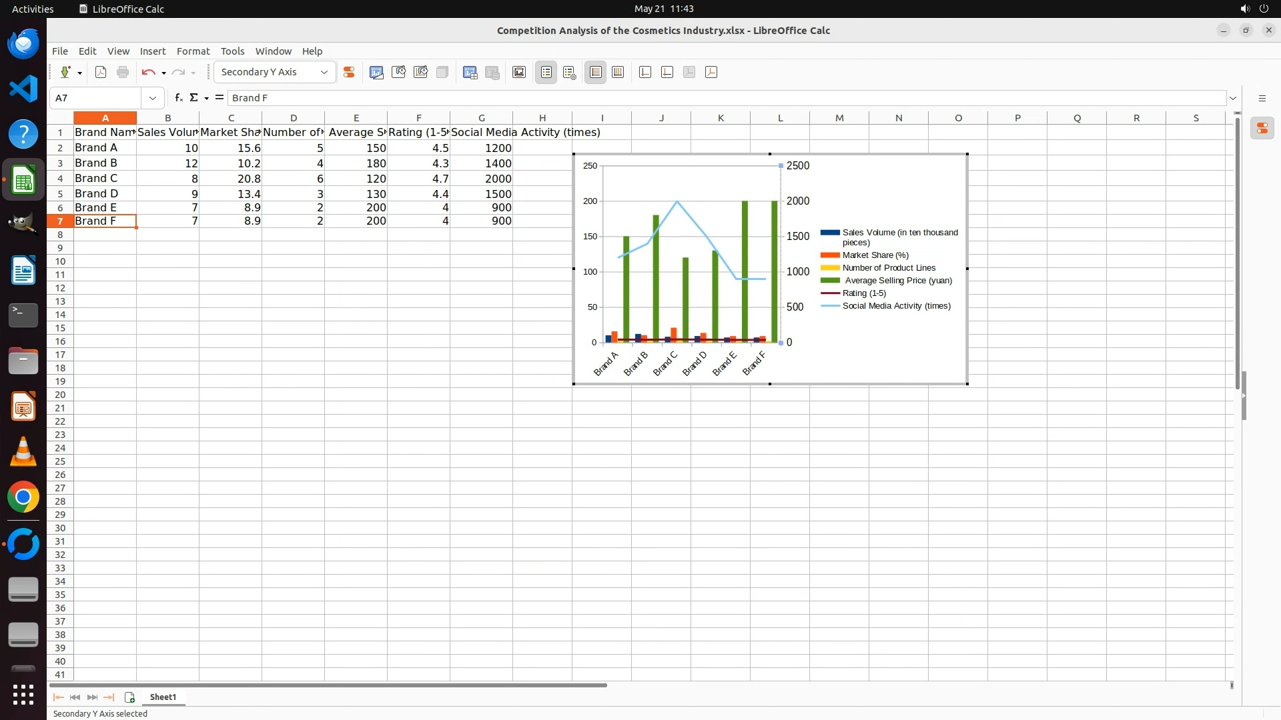Click the Format Selection icon
The height and width of the screenshot is (720, 1281).
pyautogui.click(x=348, y=72)
